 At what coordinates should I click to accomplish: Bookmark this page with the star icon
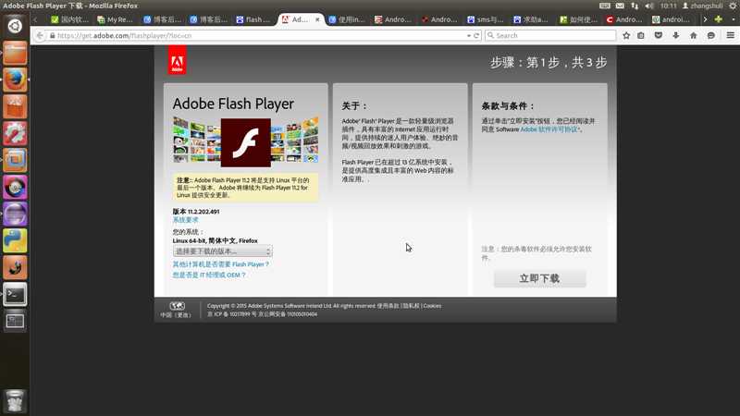tap(626, 35)
